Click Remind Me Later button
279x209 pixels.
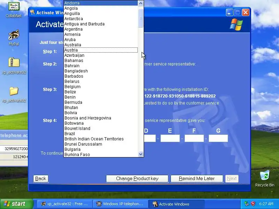coord(197,178)
